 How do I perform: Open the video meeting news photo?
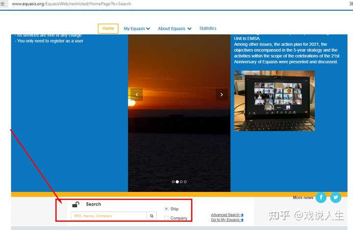coord(275,101)
